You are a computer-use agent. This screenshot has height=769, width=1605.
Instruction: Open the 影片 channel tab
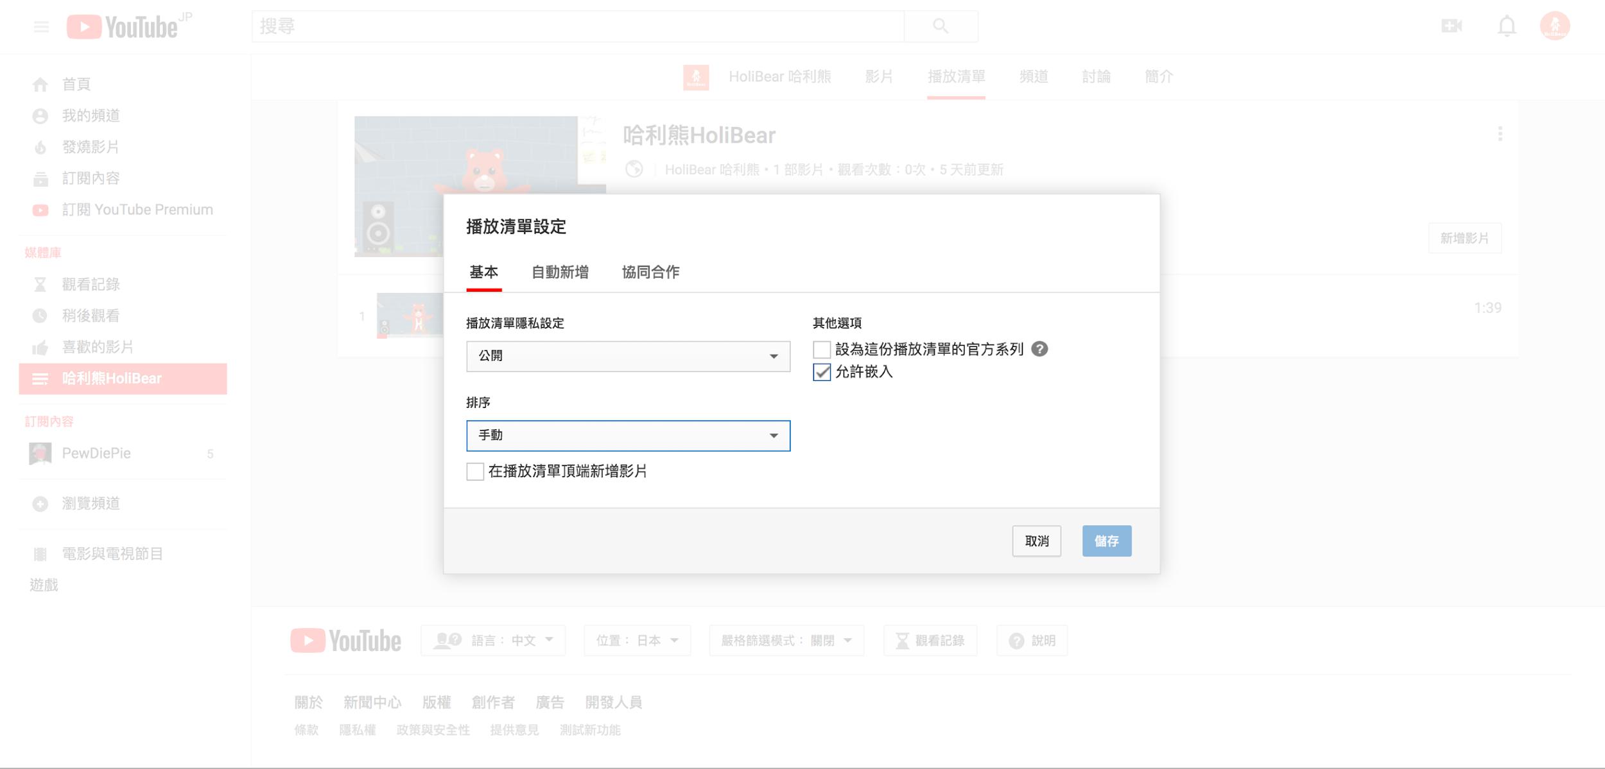coord(879,77)
